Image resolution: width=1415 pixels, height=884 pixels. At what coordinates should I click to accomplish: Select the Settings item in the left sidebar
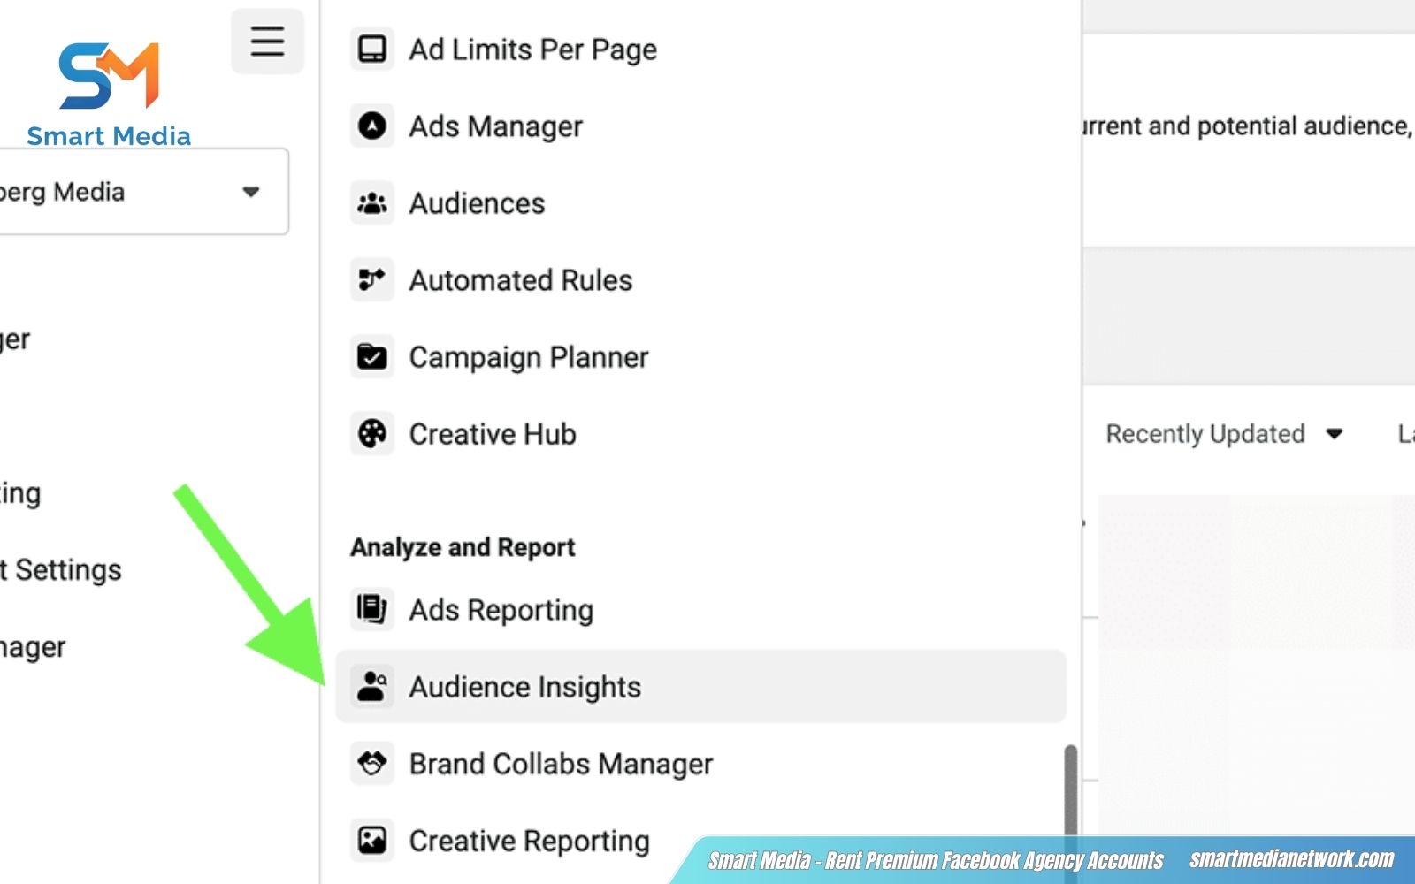tap(60, 569)
